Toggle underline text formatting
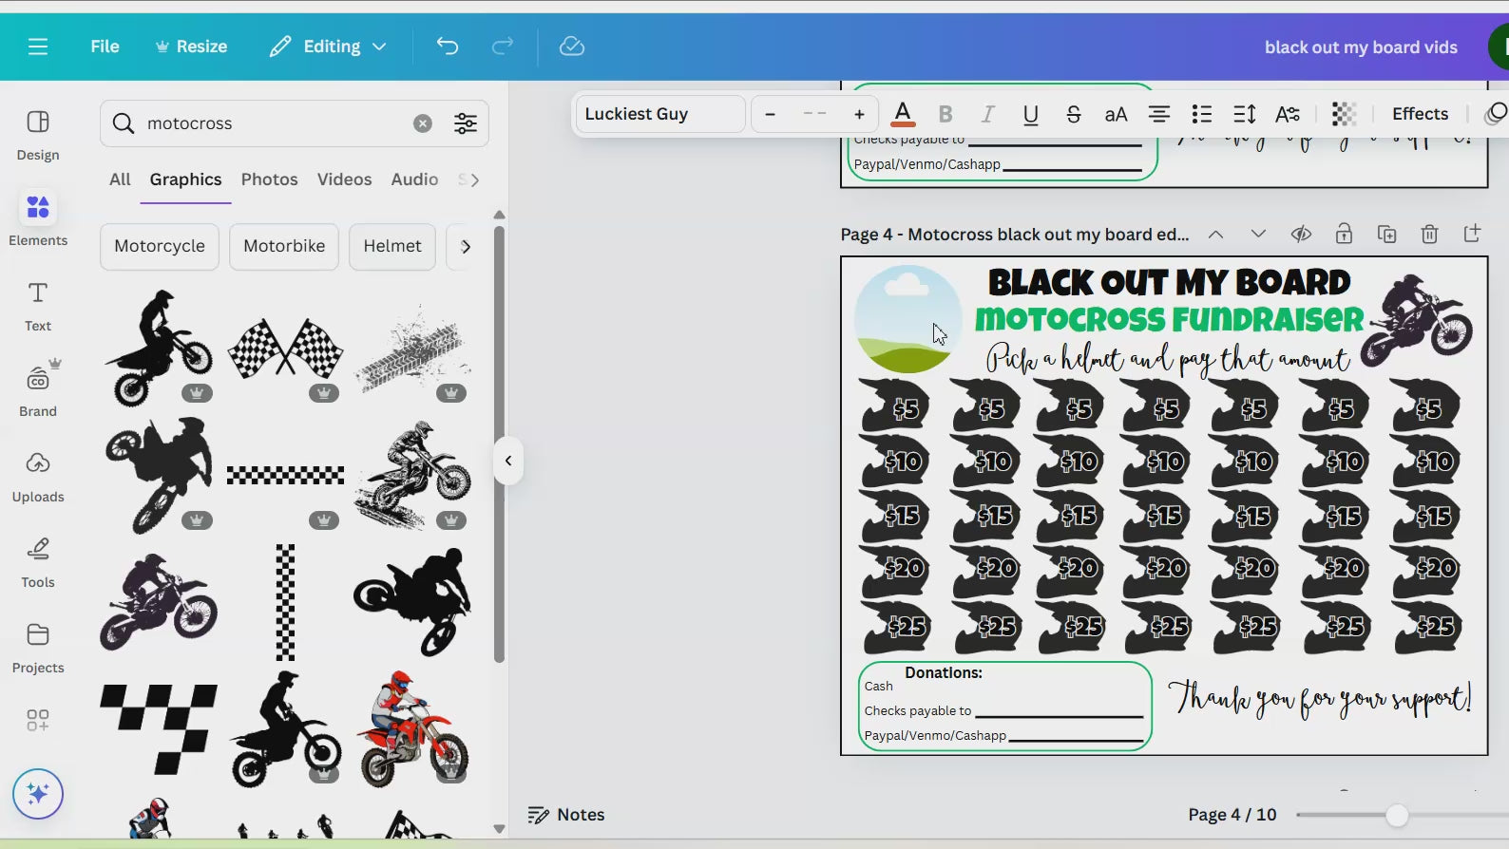 click(1030, 114)
